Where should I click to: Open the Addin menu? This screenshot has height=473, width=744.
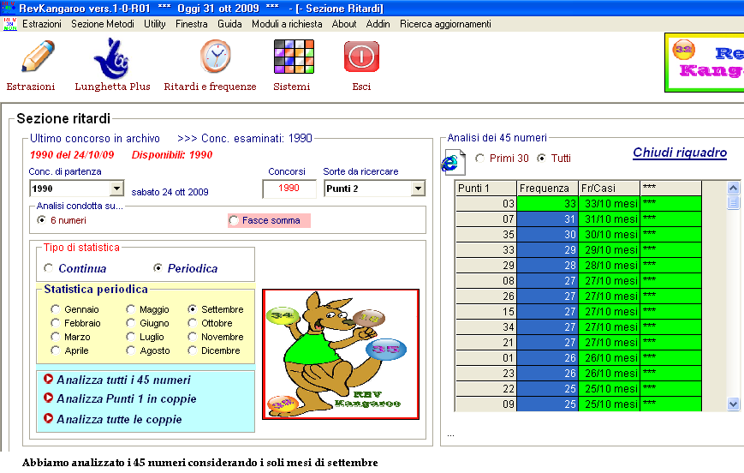pos(378,24)
